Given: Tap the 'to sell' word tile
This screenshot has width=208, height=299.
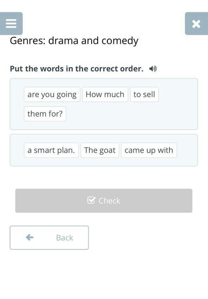Looking at the screenshot, I should coord(144,94).
